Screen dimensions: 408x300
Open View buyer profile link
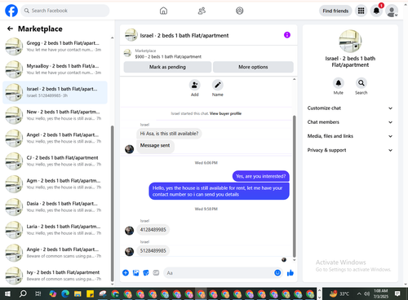(x=225, y=113)
